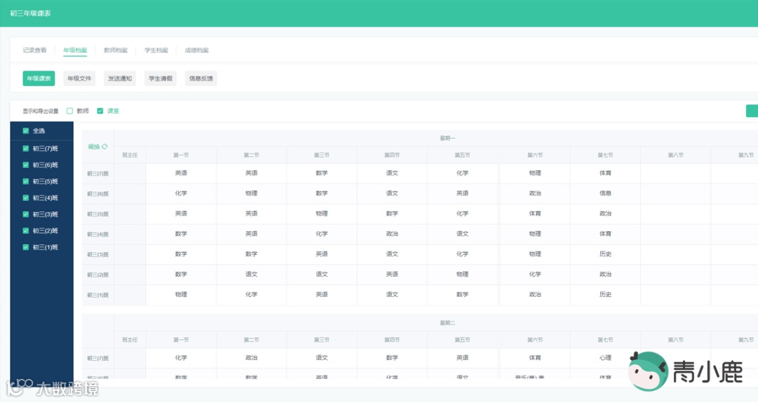Open the 学生档案 tab
The image size is (758, 402).
(156, 50)
